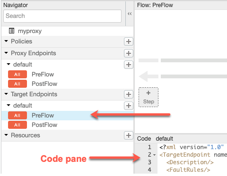Select PreFlow under Proxy Endpoints default
227x176 pixels.
(43, 75)
